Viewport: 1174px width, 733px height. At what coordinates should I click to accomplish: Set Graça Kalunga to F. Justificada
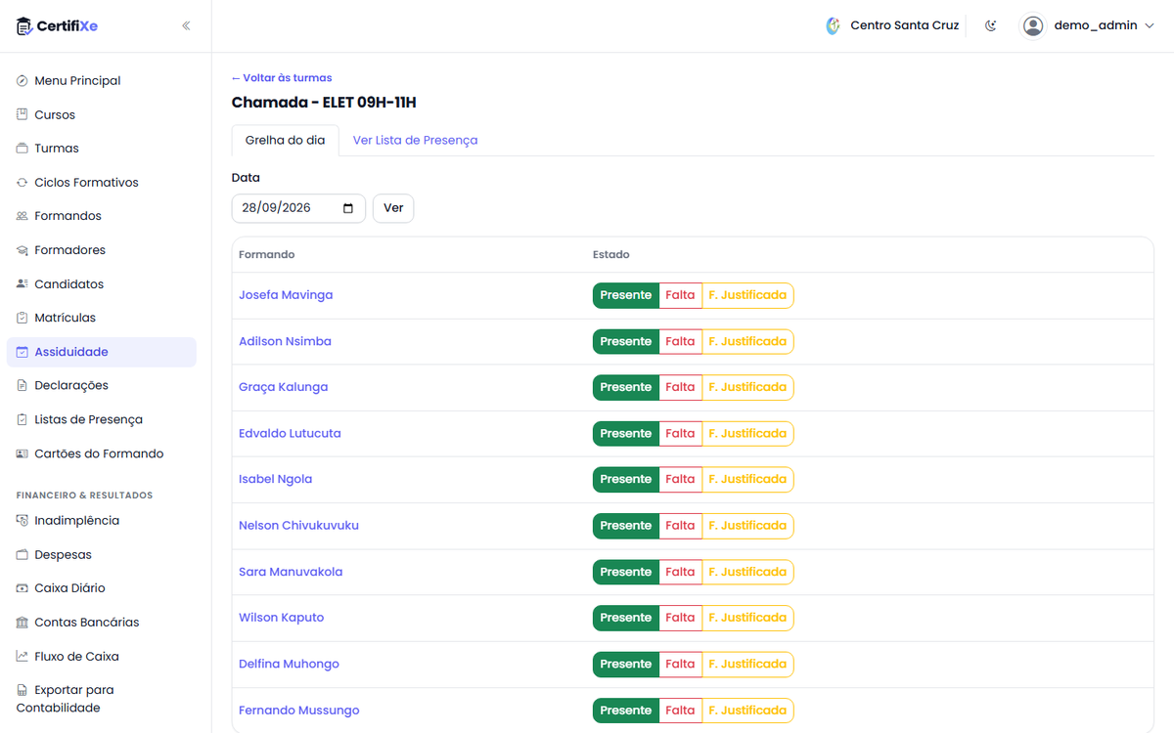(747, 387)
